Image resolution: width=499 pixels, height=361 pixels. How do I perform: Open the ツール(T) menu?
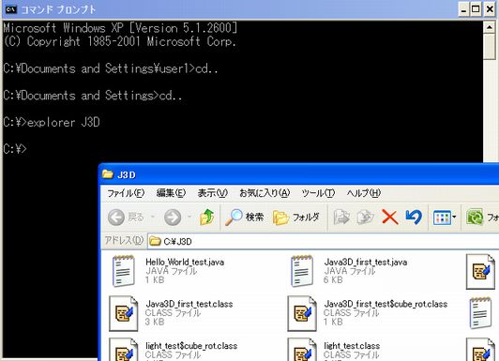318,193
